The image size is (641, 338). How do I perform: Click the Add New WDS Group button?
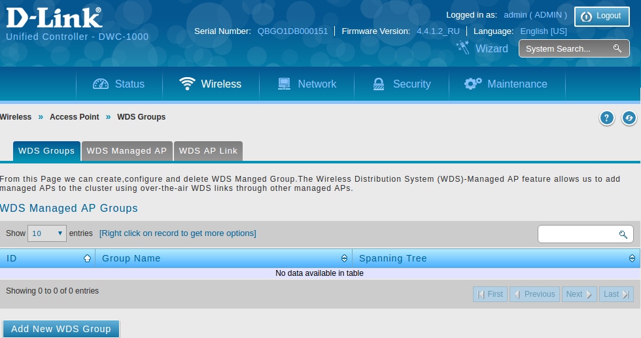pos(61,329)
